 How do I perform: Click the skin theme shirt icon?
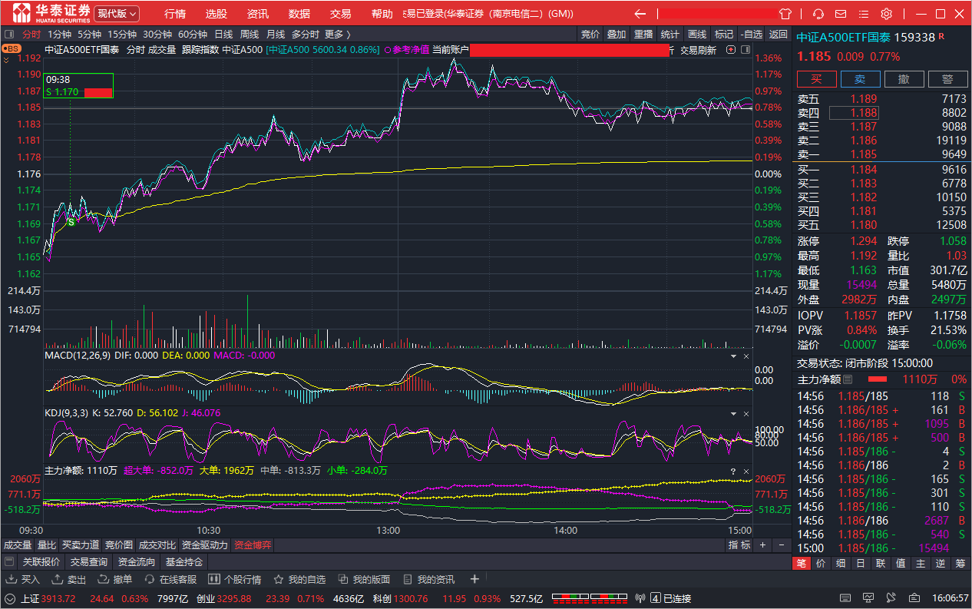785,14
